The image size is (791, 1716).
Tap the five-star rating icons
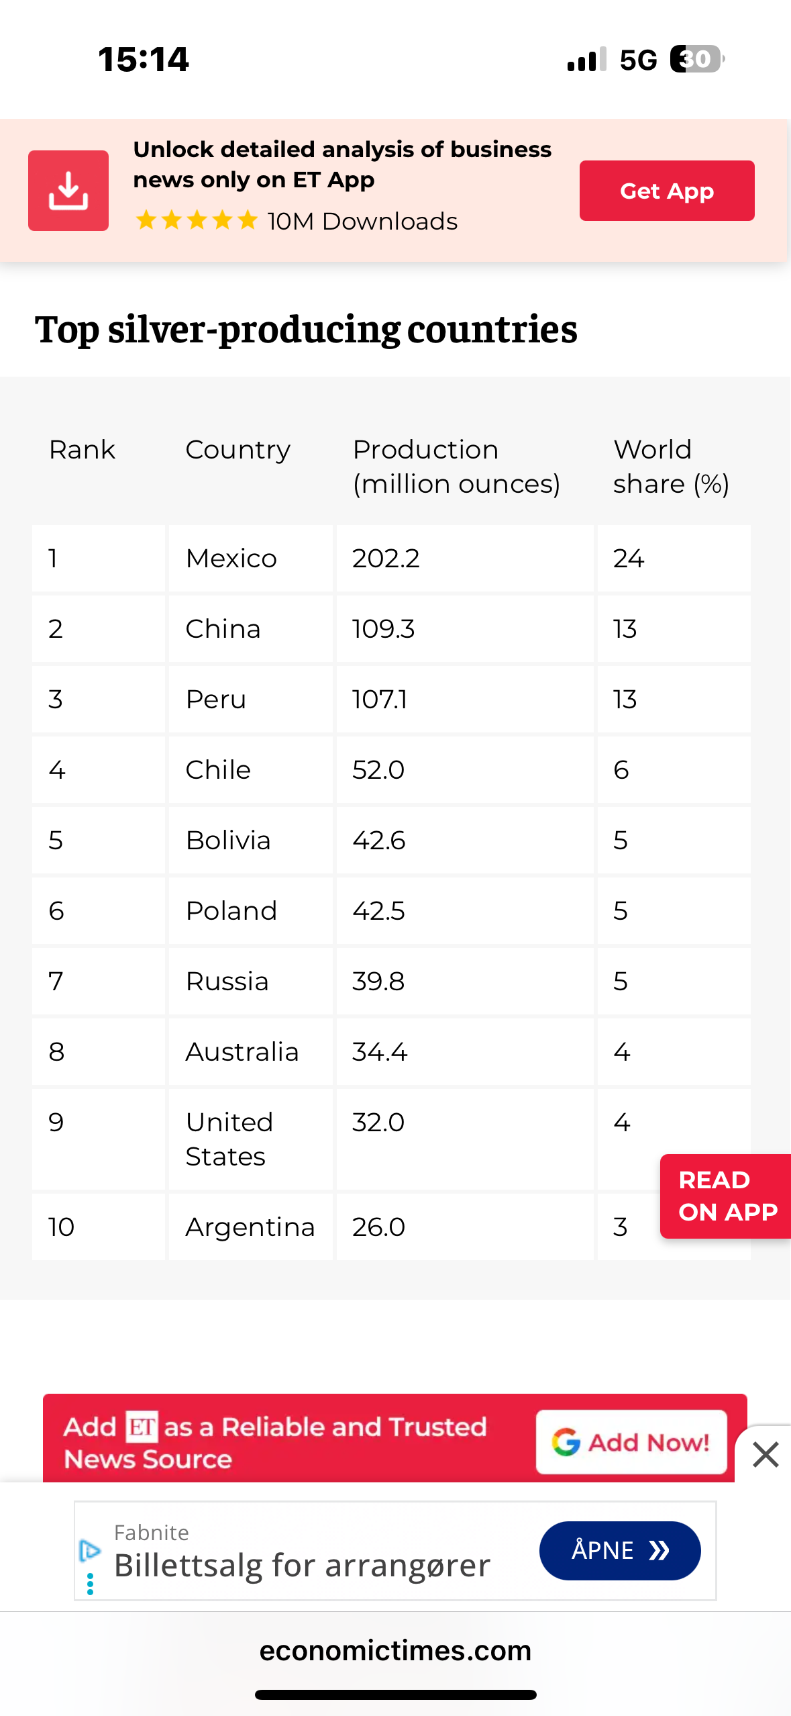point(197,220)
